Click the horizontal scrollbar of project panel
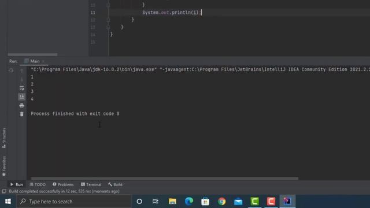The width and height of the screenshot is (370, 208). coord(32,54)
